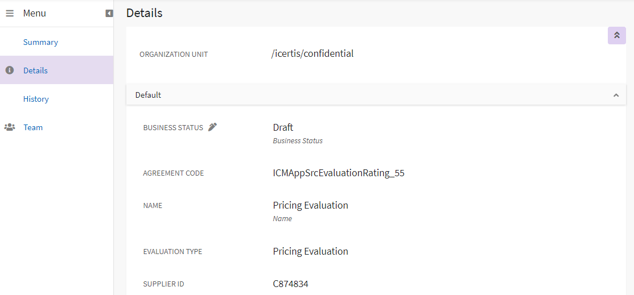Open the Summary page
This screenshot has width=634, height=295.
40,42
